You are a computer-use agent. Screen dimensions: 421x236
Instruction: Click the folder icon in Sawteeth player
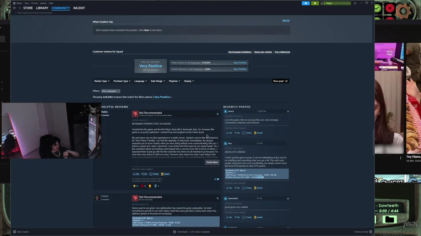tap(389, 220)
